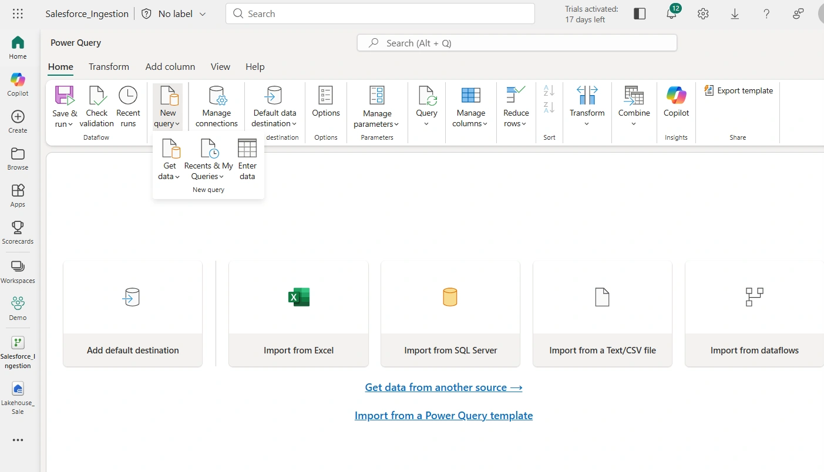Open Browse in the left navigation
The width and height of the screenshot is (824, 472).
point(18,159)
